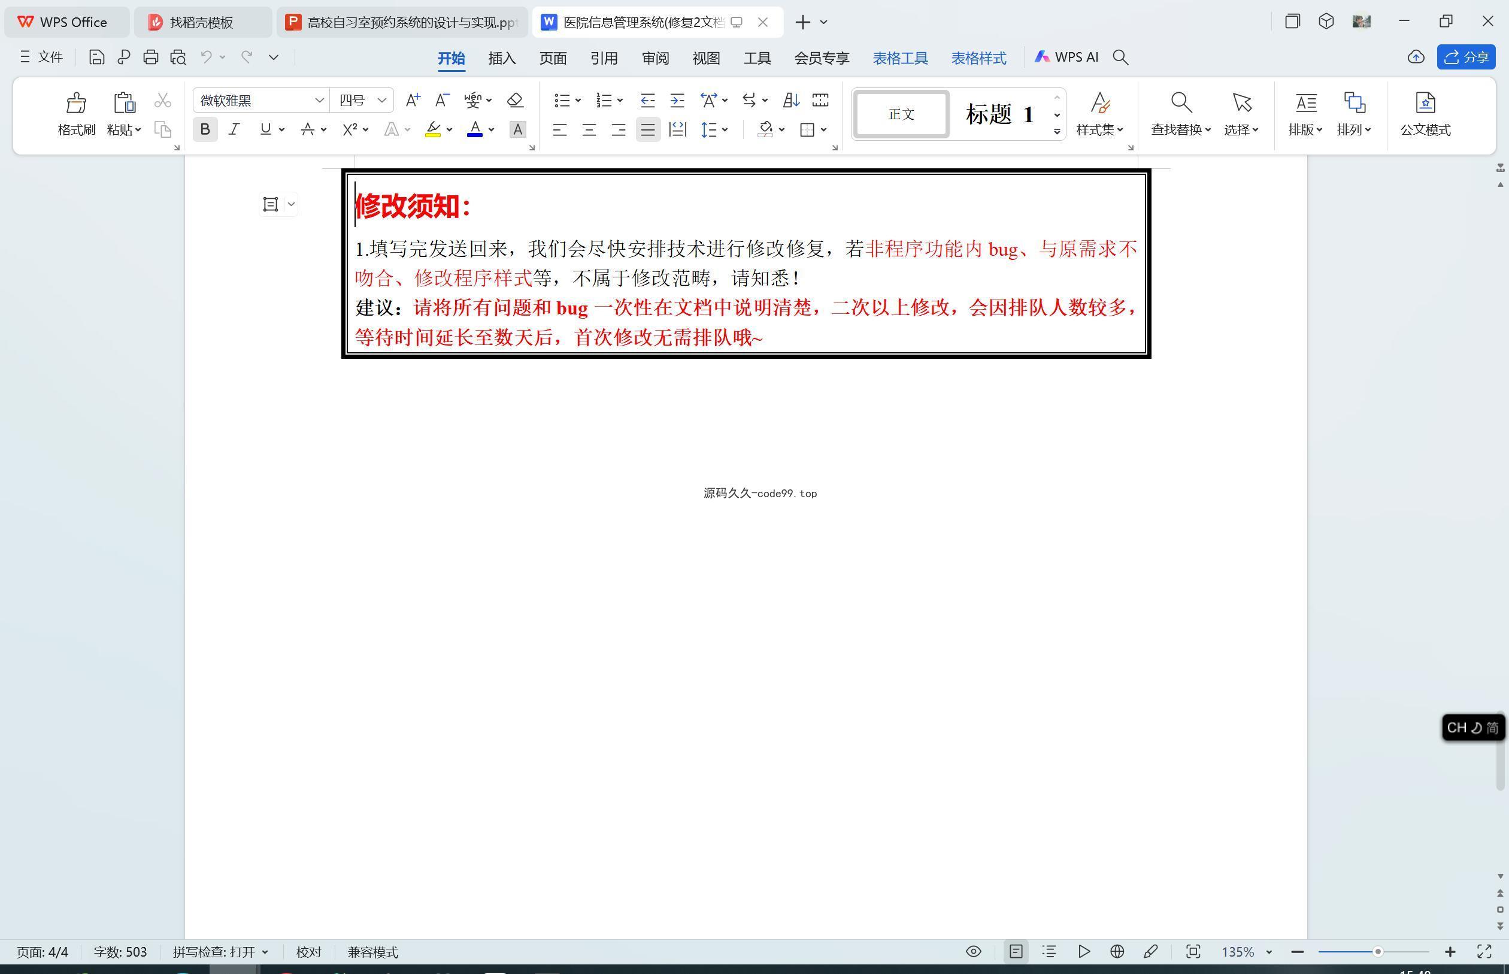Viewport: 1509px width, 974px height.
Task: Open the font size dropdown 四号
Action: click(381, 101)
